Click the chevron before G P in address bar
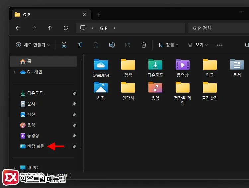The image size is (249, 188). [93, 28]
